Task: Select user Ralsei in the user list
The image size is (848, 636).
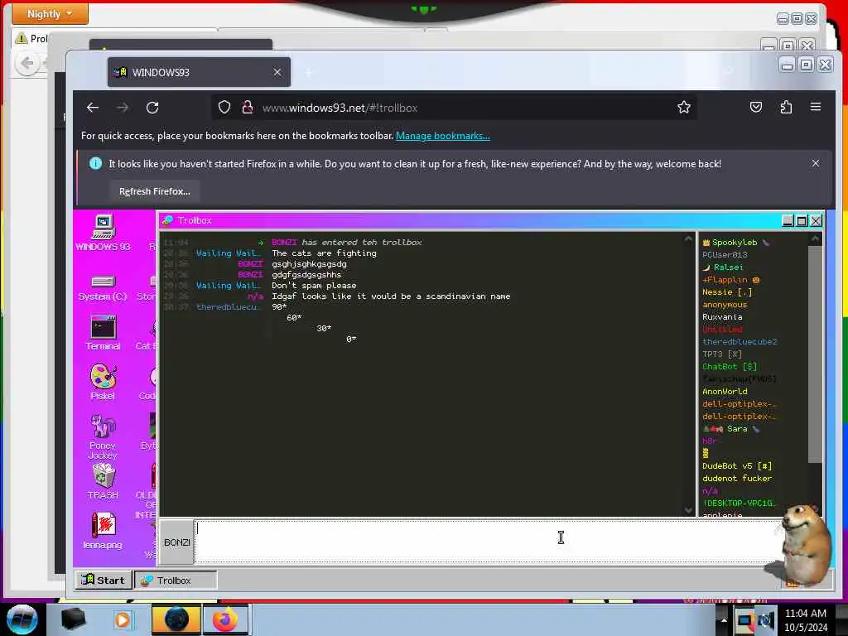Action: point(723,267)
